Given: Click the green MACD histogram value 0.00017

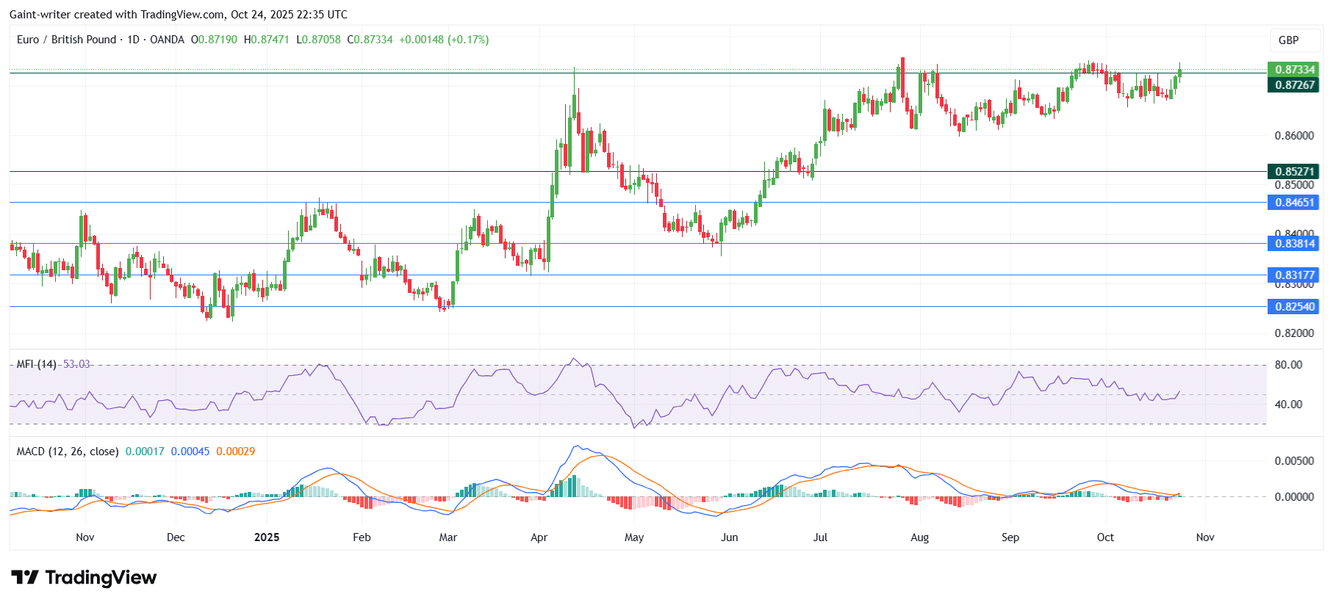Looking at the screenshot, I should [145, 452].
